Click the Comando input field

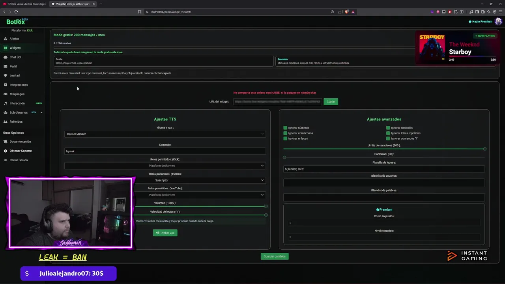tap(165, 151)
